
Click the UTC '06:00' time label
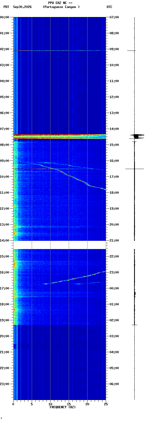[114, 384]
